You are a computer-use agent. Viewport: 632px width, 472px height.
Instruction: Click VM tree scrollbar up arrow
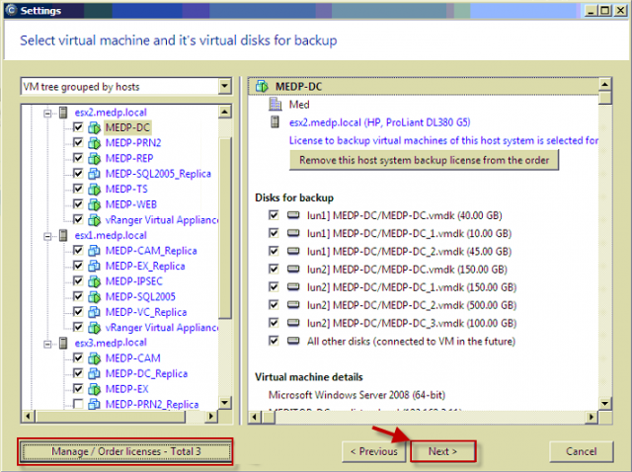[225, 112]
